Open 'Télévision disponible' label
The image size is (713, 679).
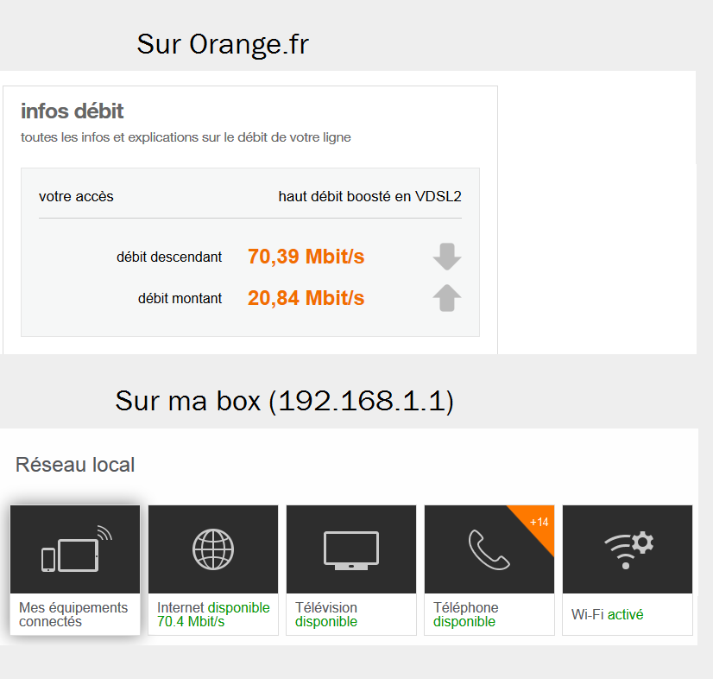[326, 614]
